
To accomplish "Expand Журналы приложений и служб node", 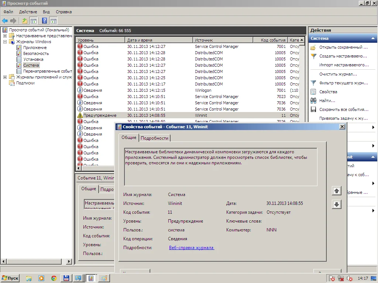I will 5,77.
